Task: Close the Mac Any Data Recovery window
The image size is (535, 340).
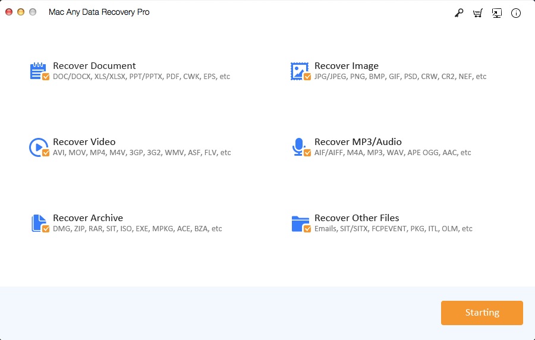Action: [x=9, y=12]
